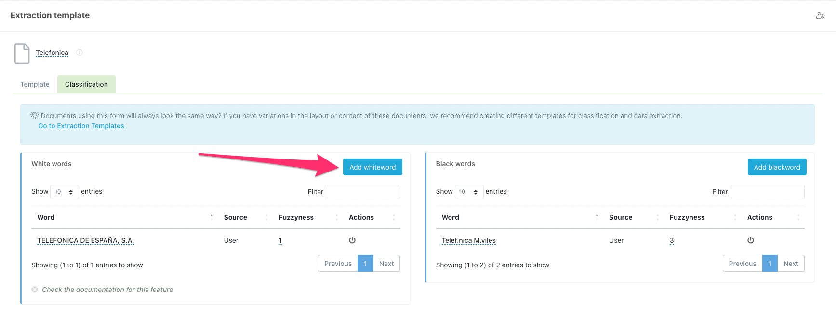
Task: Select the Classification tab
Action: [86, 84]
